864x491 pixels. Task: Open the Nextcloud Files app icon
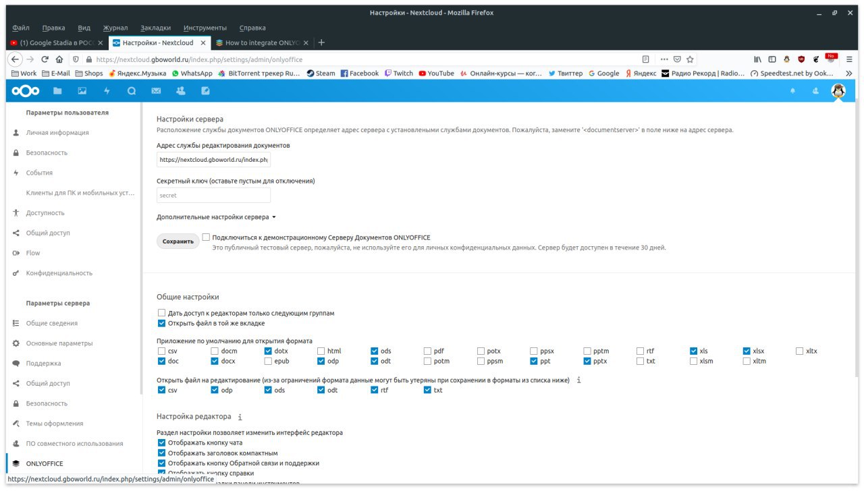click(57, 90)
